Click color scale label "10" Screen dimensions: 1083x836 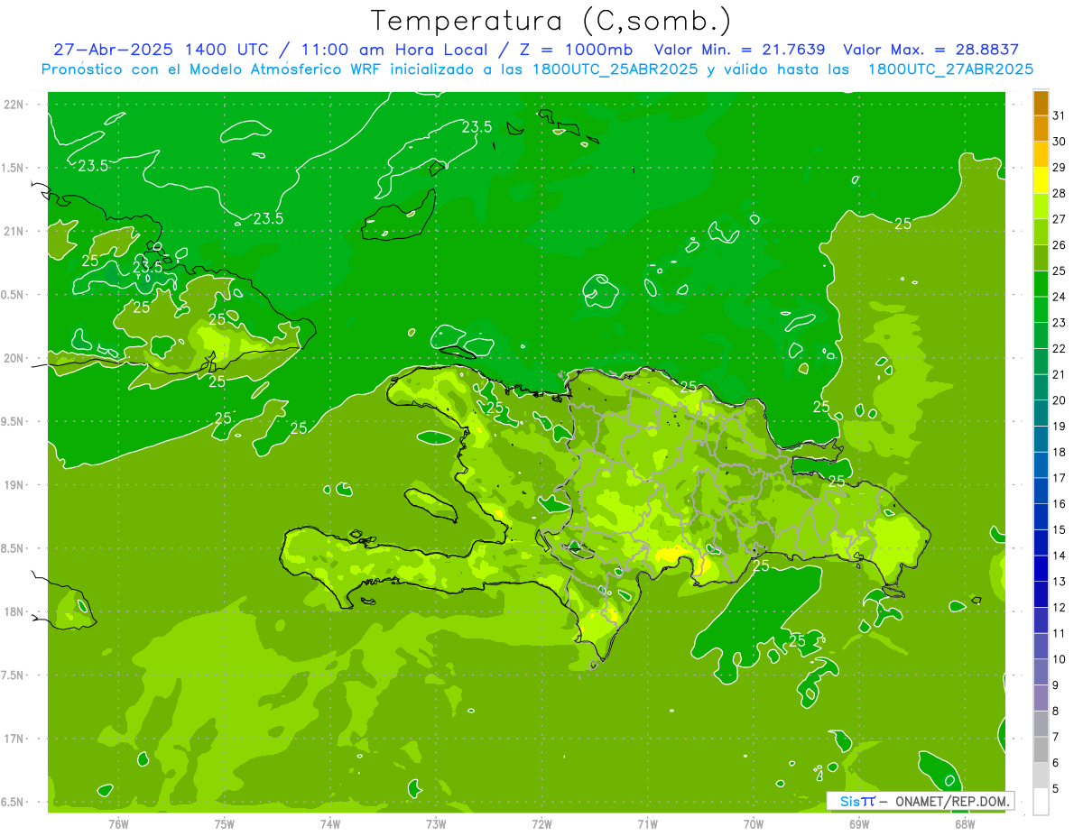(x=1060, y=659)
